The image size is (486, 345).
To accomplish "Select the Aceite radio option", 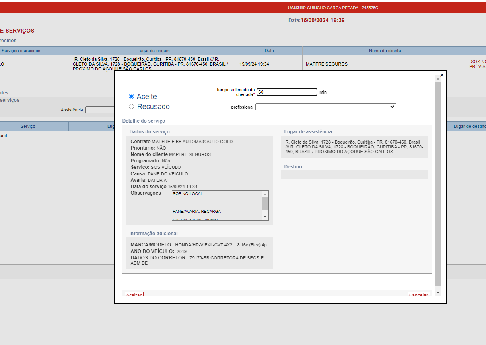I will [x=131, y=97].
